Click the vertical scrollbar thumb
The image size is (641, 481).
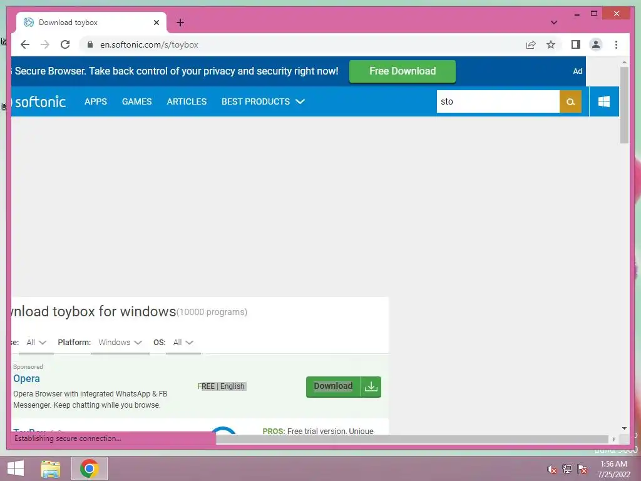(624, 105)
